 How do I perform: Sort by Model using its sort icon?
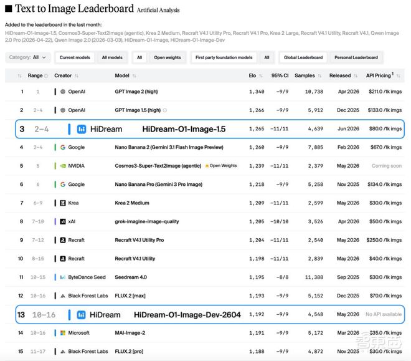tap(135, 76)
